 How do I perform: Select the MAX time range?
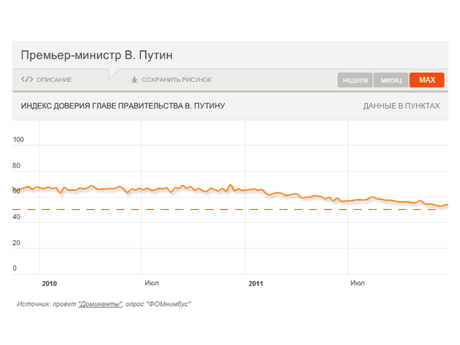427,80
